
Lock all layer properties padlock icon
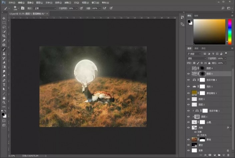pos(209,63)
